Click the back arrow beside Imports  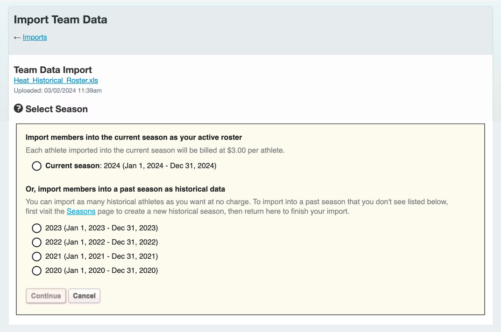(17, 37)
